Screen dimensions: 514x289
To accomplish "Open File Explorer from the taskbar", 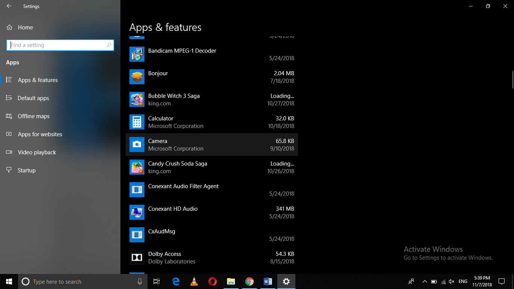I will [231, 281].
